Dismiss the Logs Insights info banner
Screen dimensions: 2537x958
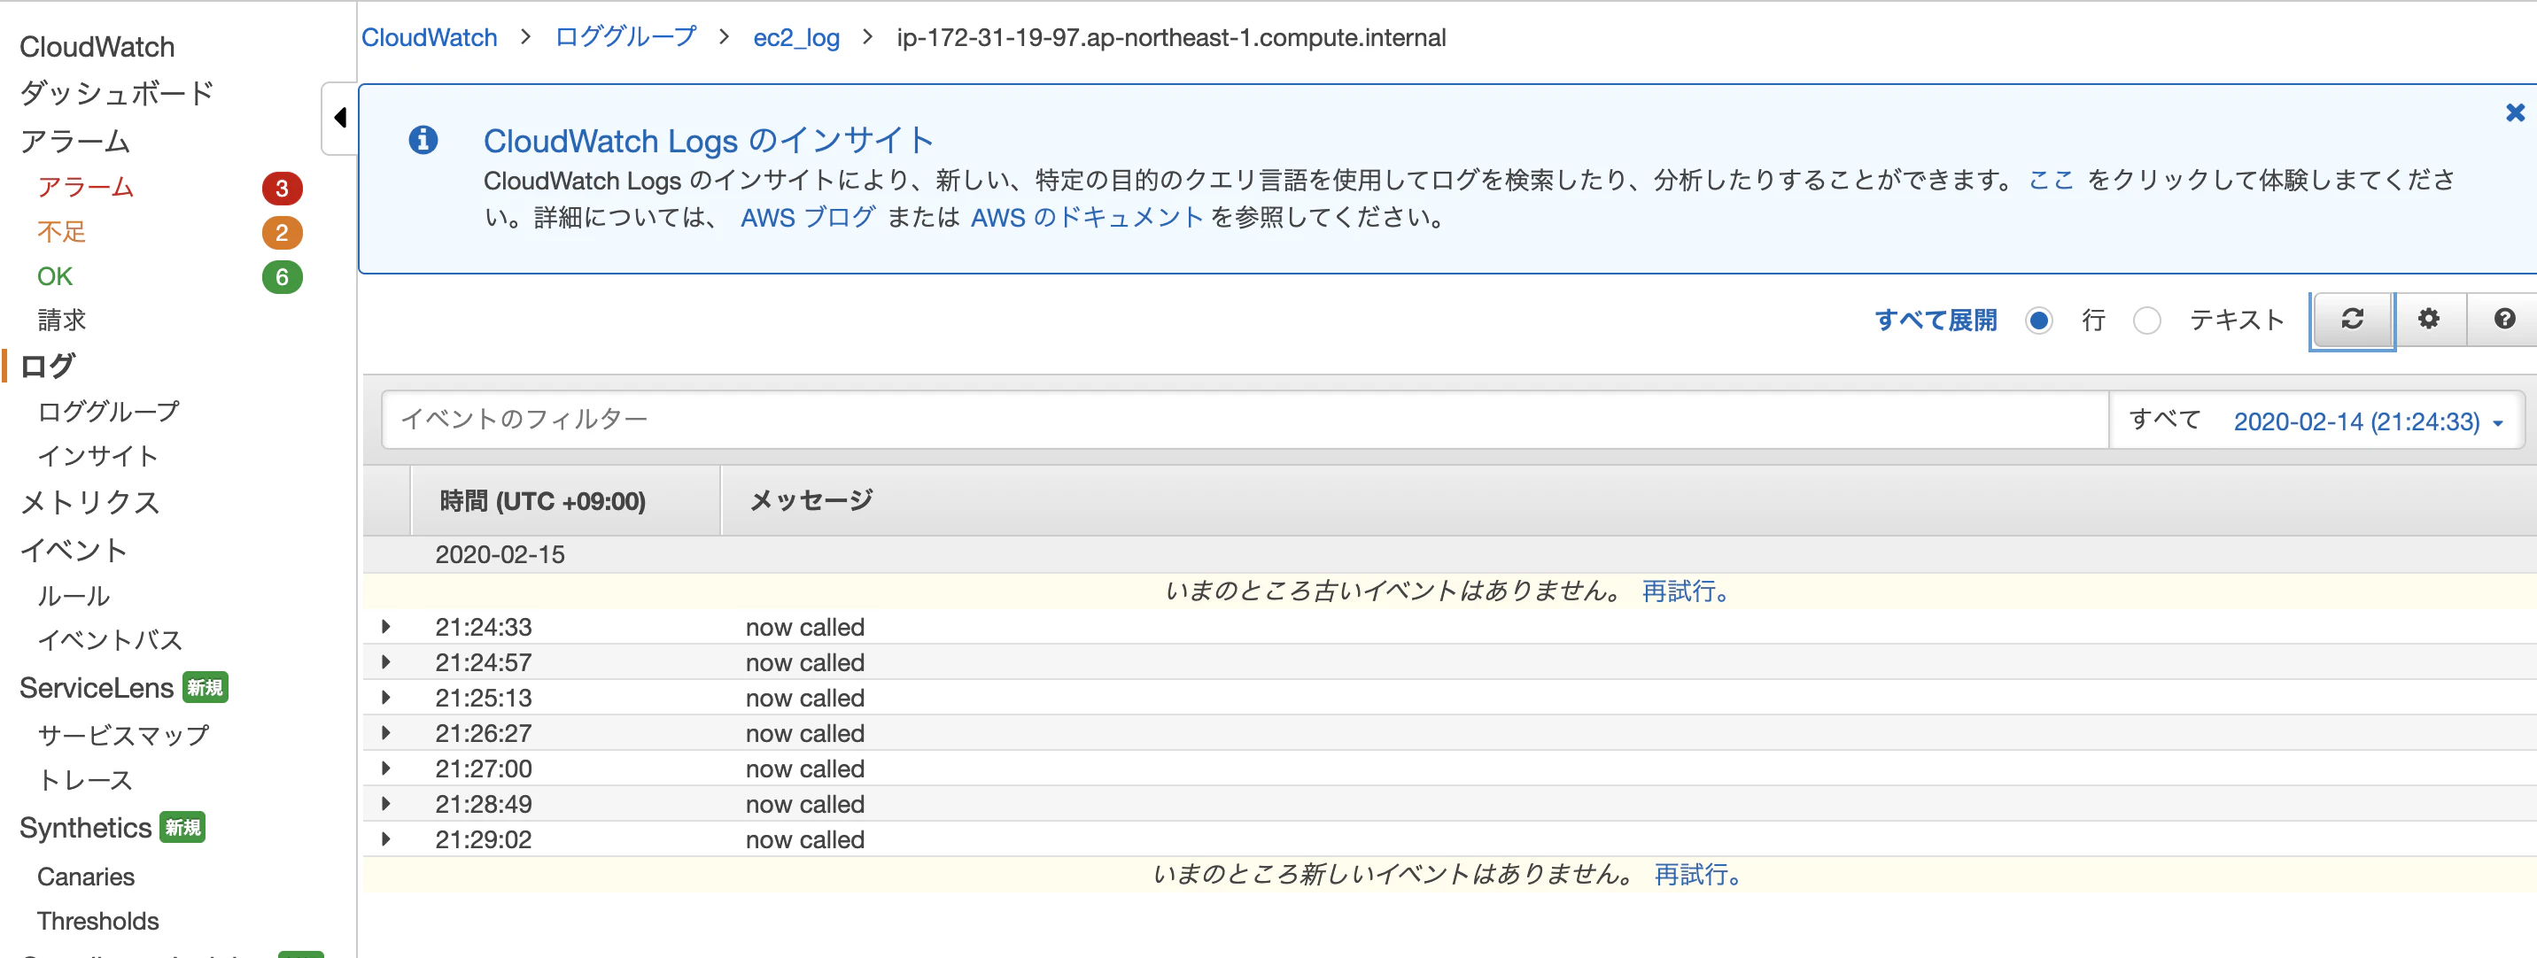pyautogui.click(x=2514, y=113)
